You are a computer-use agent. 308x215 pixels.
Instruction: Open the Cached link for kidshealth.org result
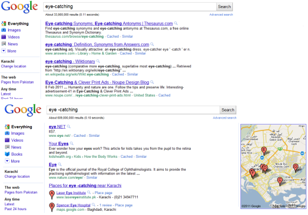[x=126, y=156]
